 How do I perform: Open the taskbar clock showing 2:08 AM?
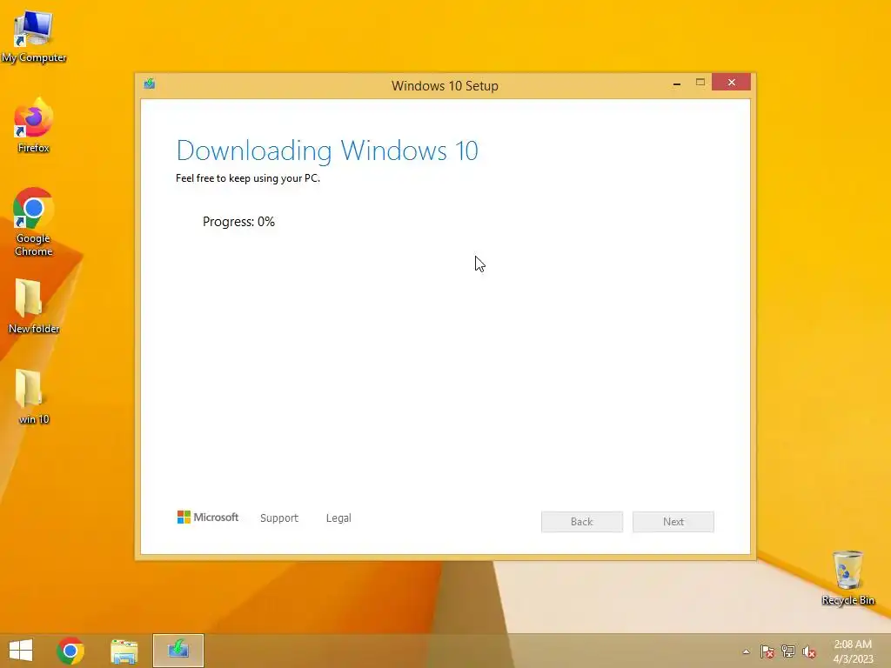click(x=853, y=651)
